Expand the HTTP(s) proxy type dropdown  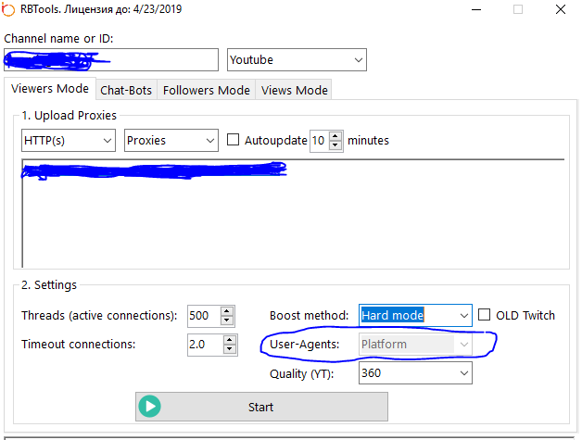68,141
